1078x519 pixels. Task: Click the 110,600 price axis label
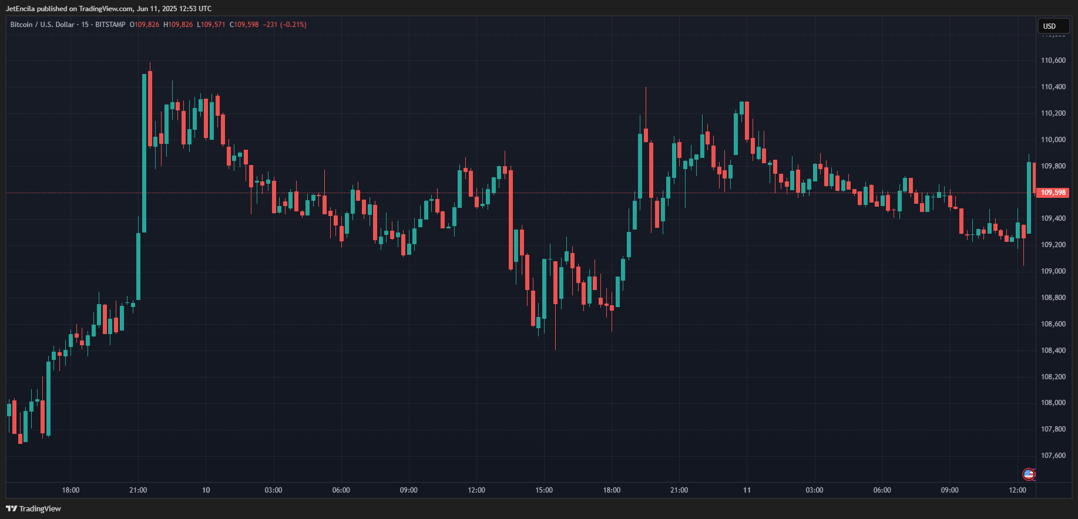1053,60
